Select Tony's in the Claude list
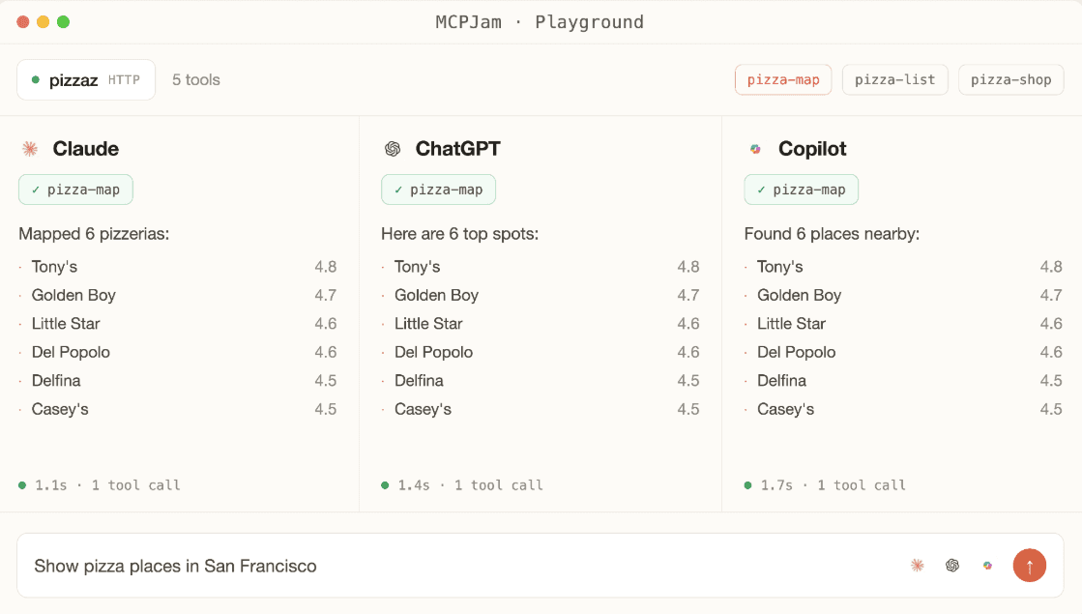Image resolution: width=1082 pixels, height=614 pixels. 54,267
